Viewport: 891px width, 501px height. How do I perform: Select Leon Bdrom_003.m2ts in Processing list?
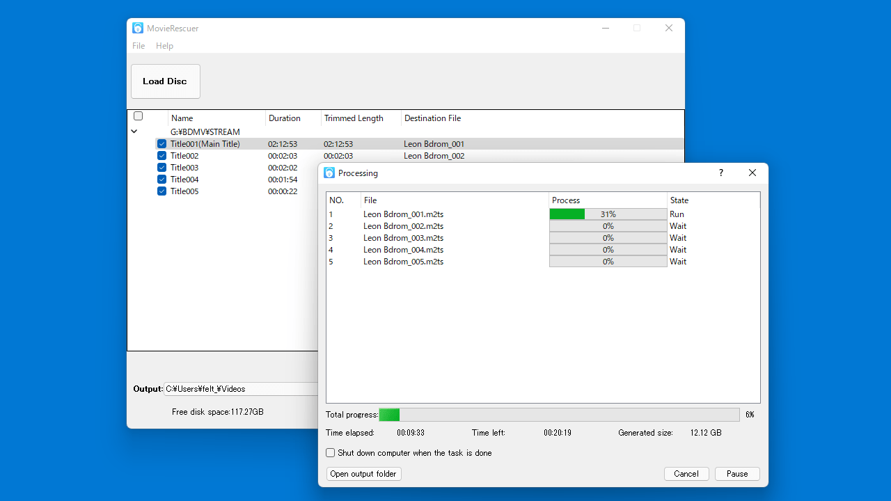click(403, 238)
